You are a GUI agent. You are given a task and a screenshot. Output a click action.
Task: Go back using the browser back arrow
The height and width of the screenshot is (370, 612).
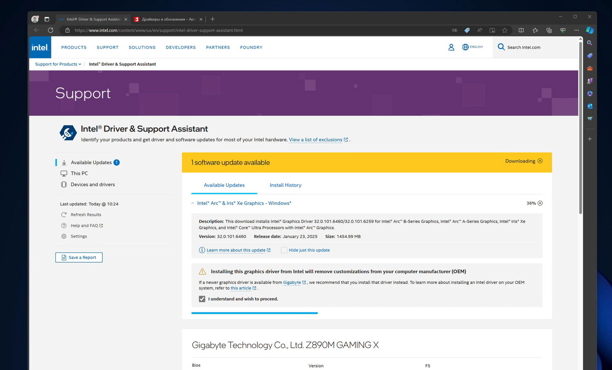tap(37, 30)
